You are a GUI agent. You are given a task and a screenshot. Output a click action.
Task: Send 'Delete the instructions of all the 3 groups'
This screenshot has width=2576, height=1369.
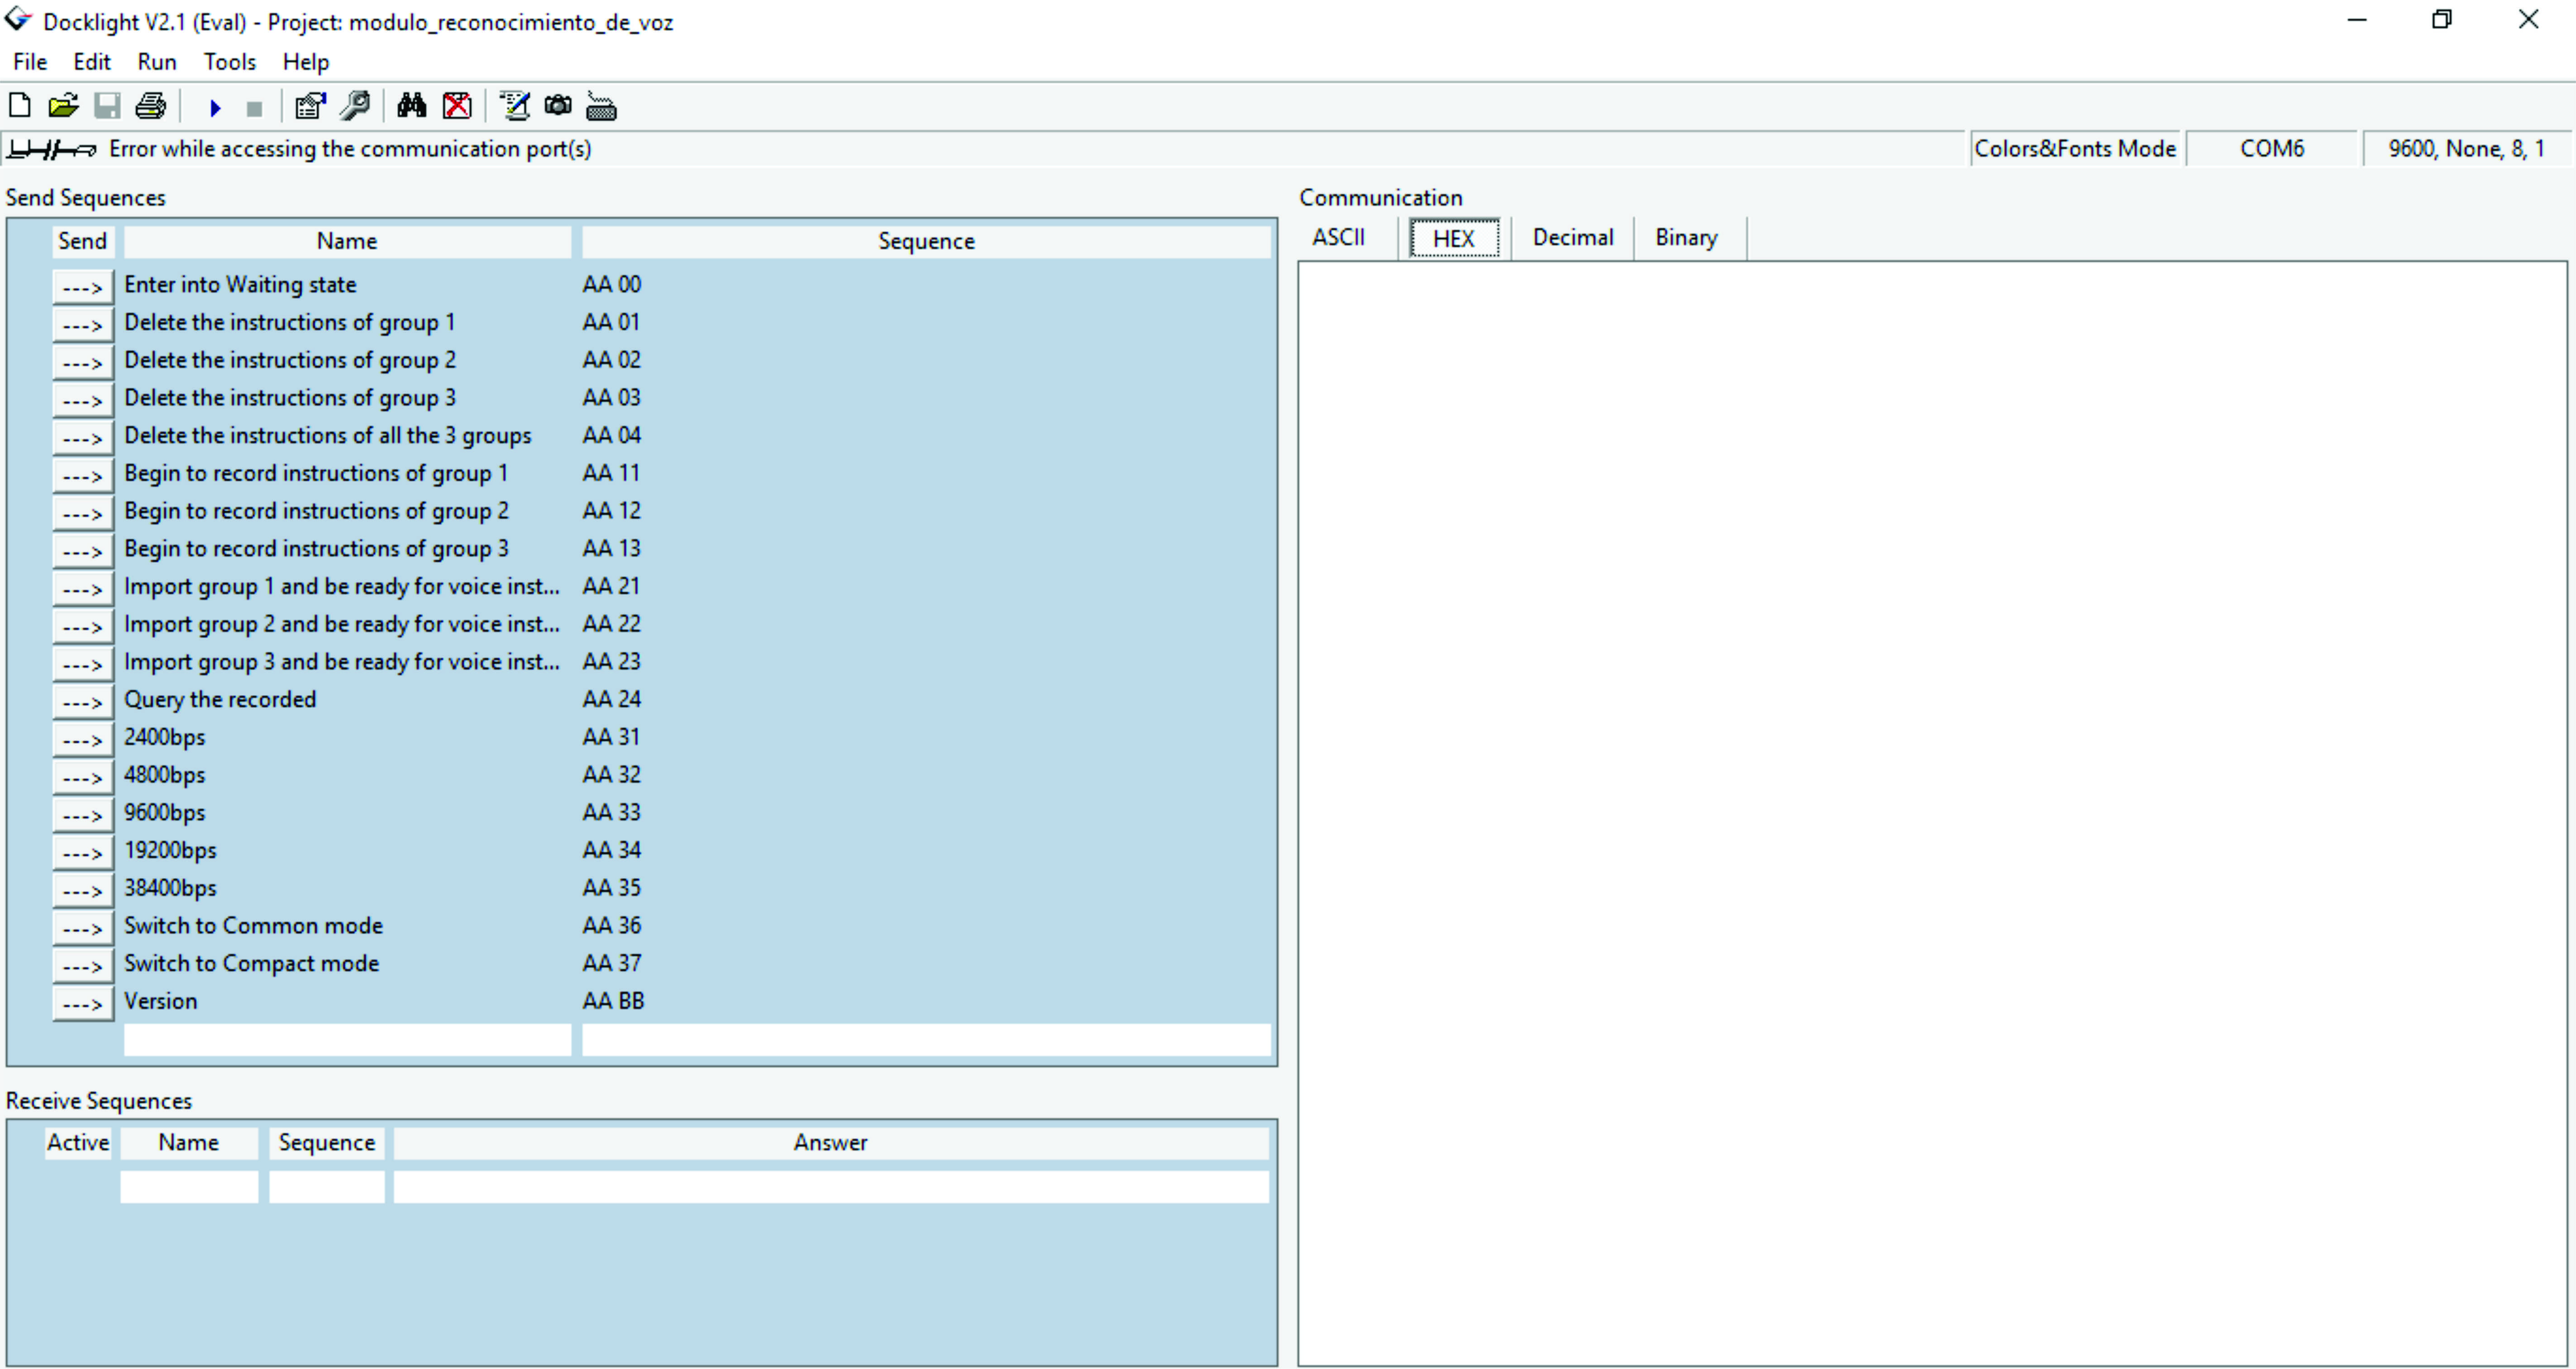[x=83, y=437]
